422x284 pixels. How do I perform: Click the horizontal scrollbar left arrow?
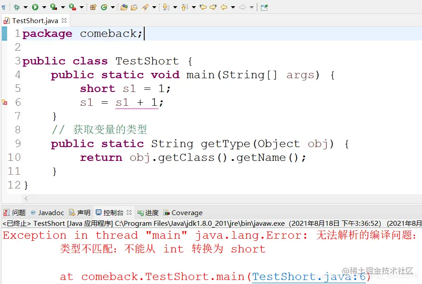coord(26,199)
